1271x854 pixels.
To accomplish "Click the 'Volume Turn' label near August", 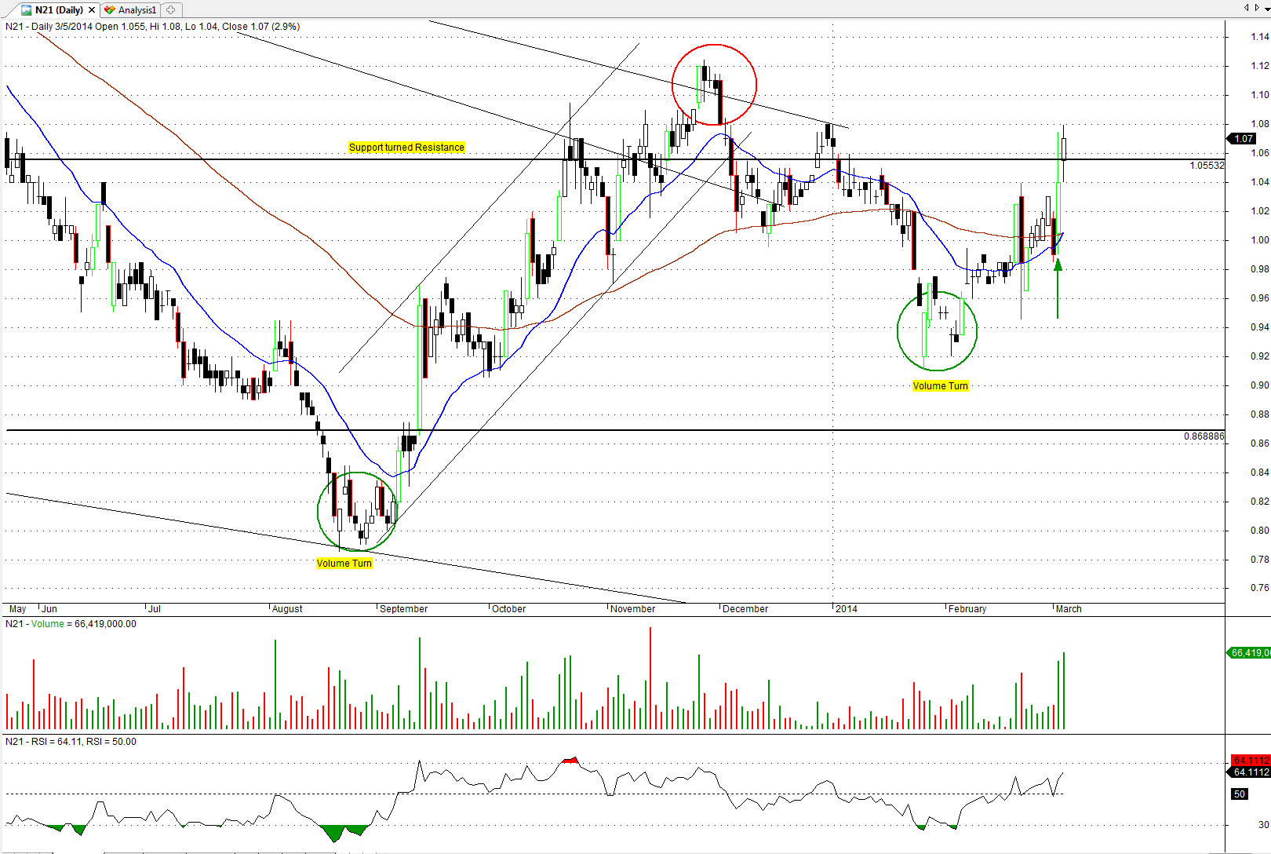I will pyautogui.click(x=344, y=564).
